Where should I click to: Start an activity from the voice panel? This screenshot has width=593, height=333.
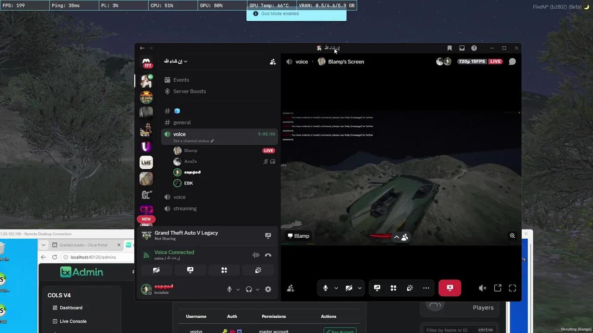click(224, 270)
